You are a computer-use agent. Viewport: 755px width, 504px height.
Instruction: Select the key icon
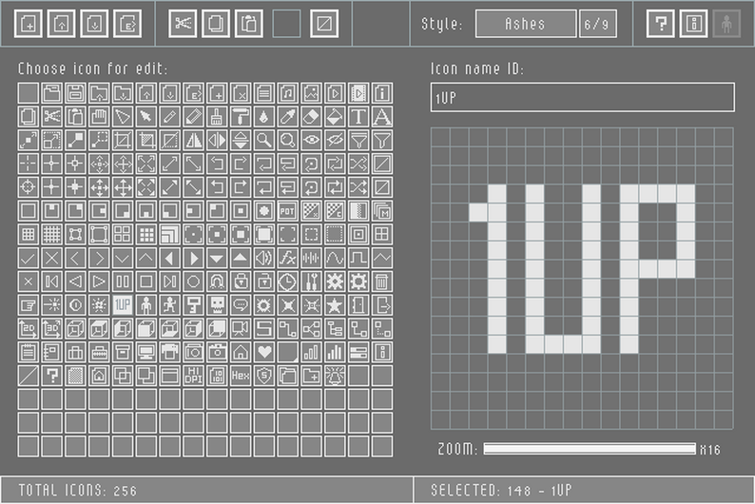(193, 305)
